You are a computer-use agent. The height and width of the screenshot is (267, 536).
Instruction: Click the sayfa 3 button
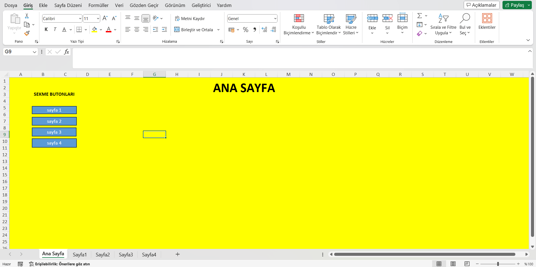point(54,132)
